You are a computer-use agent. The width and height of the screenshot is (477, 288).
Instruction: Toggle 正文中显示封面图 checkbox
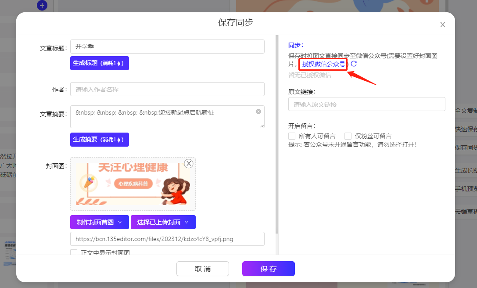coord(74,252)
